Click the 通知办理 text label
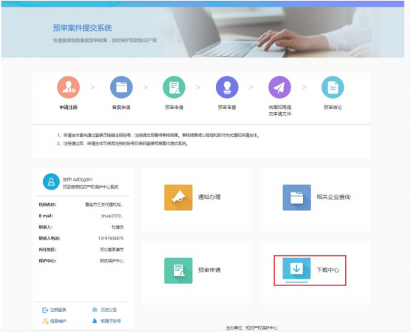The height and width of the screenshot is (334, 411). coord(209,197)
